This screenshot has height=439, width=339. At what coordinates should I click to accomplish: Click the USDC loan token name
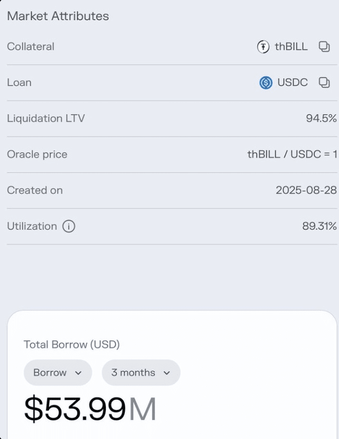292,82
